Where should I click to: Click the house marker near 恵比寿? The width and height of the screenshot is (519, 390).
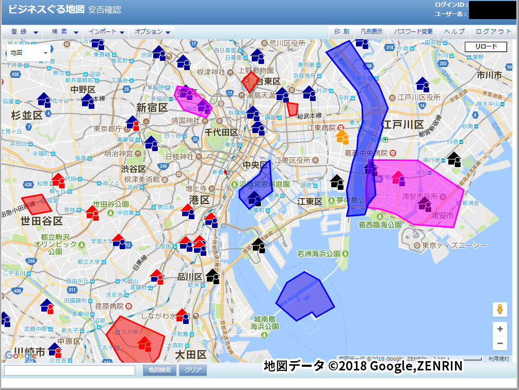[188, 212]
